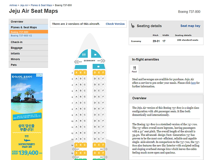This screenshot has height=160, width=212.
Task: Click the '186 standard seats' text
Action: [188, 40]
